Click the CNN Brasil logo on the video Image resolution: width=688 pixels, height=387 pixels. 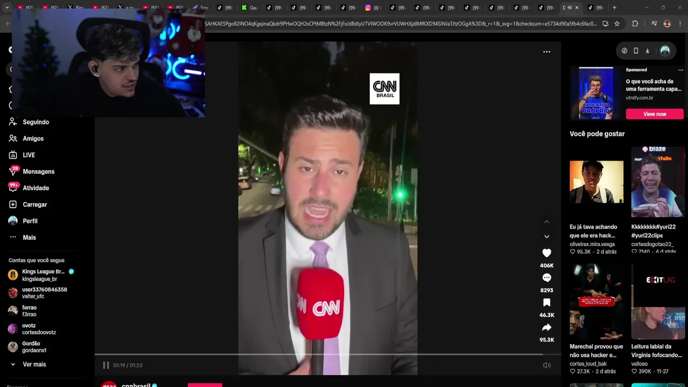pyautogui.click(x=384, y=89)
